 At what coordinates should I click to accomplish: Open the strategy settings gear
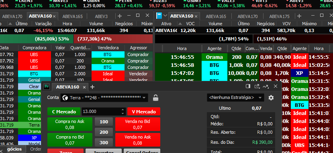[x=271, y=98]
